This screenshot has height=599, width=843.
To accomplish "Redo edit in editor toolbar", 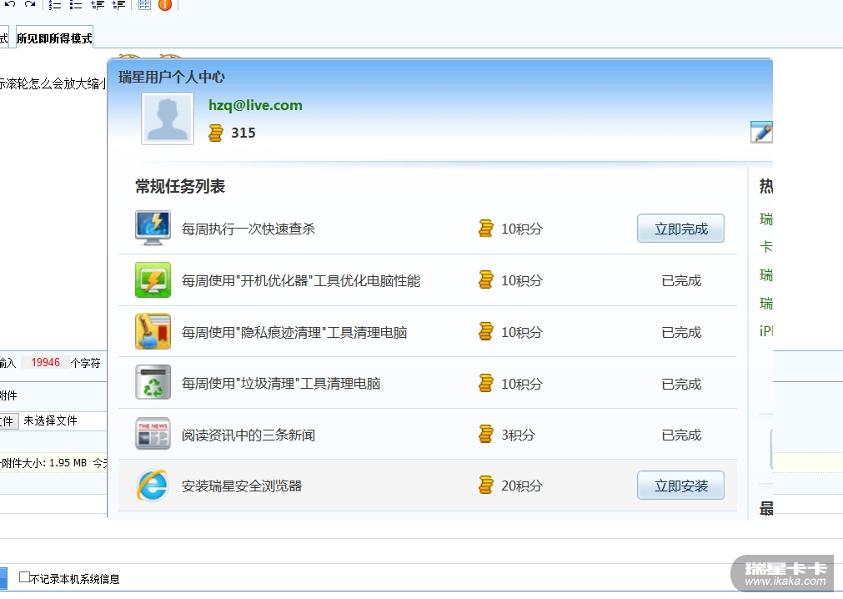I will [x=29, y=4].
